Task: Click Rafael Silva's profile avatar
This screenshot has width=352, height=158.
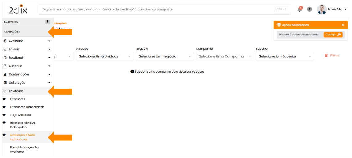Action: point(322,9)
